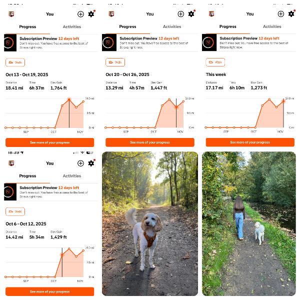Screen dimensions: 300x300
Task: Tap profile avatar in This week screen
Action: 211,14
